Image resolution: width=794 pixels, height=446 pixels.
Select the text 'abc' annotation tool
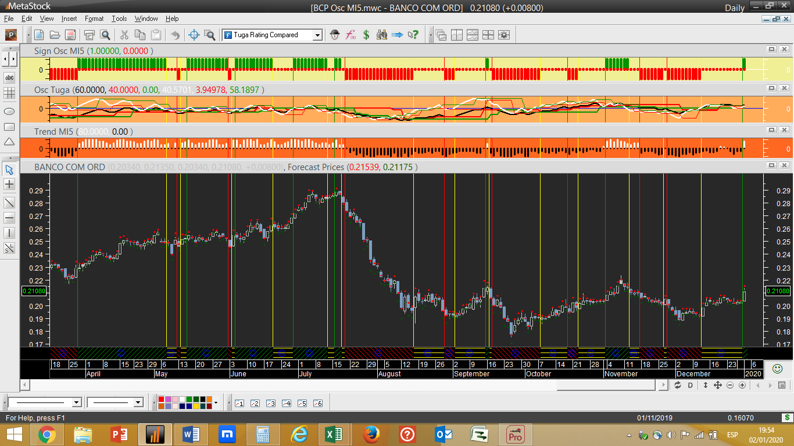(x=9, y=77)
